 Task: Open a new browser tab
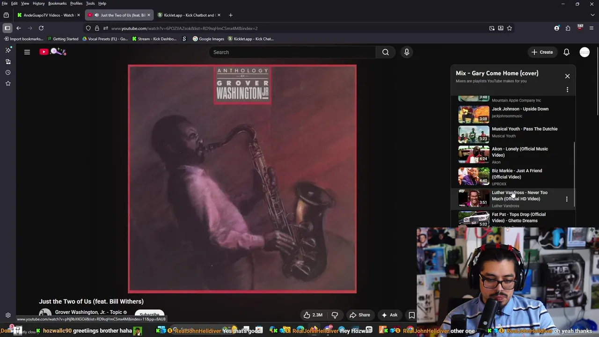230,15
